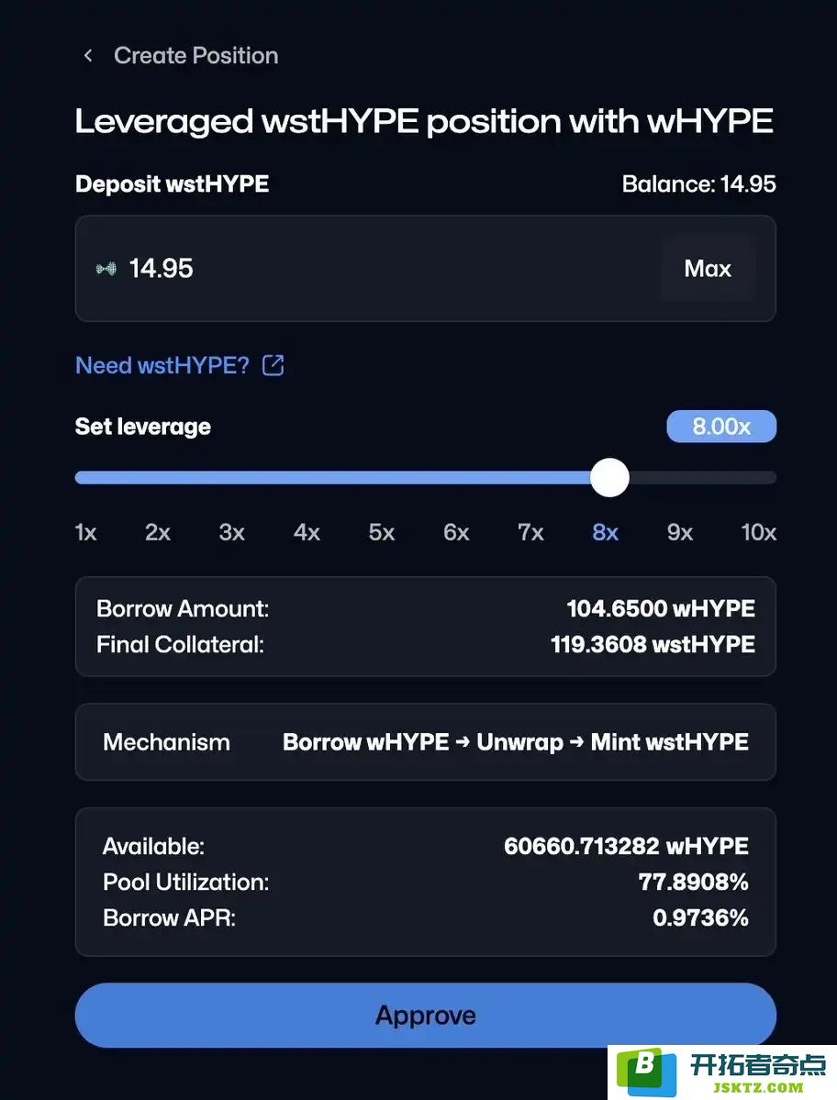Select the highlighted 8x leverage label
Screen dimensions: 837x1100
coord(606,532)
